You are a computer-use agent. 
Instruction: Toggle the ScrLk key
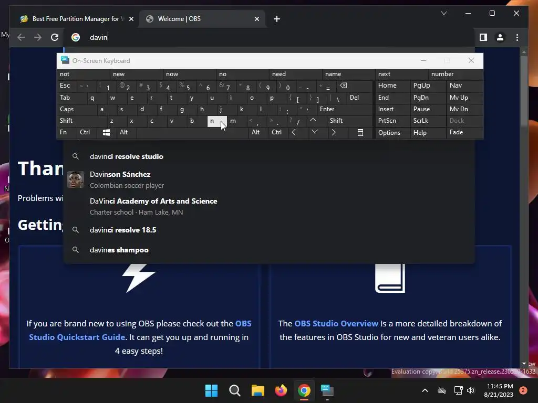tap(428, 121)
